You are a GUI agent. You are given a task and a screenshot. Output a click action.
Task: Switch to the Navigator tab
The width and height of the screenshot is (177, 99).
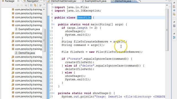click(x=31, y=1)
